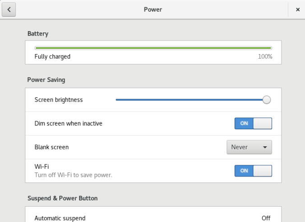Click the Dim screen when inactive label

69,123
